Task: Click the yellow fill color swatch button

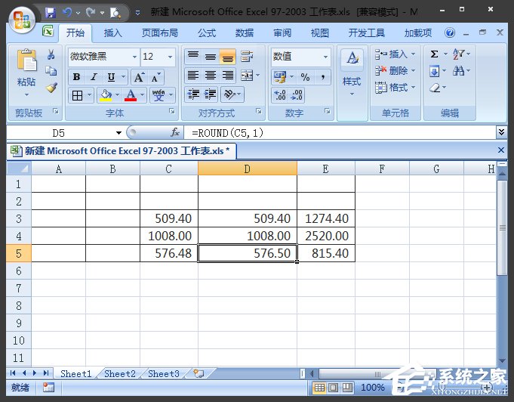Action: [104, 95]
